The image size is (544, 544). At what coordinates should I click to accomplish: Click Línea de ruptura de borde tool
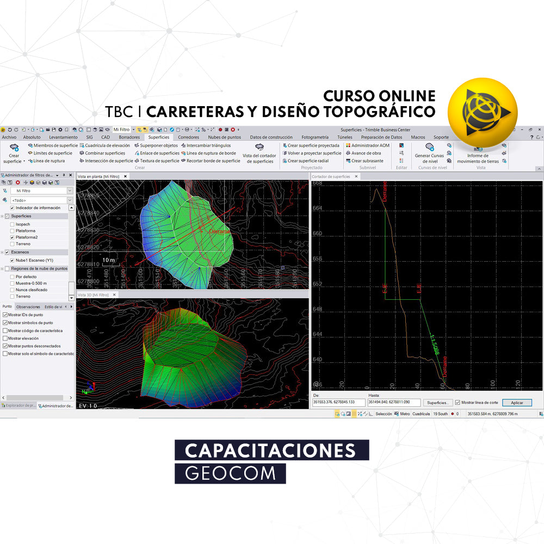click(x=211, y=153)
